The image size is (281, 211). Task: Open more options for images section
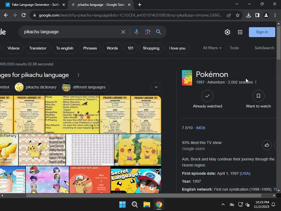coord(78,75)
